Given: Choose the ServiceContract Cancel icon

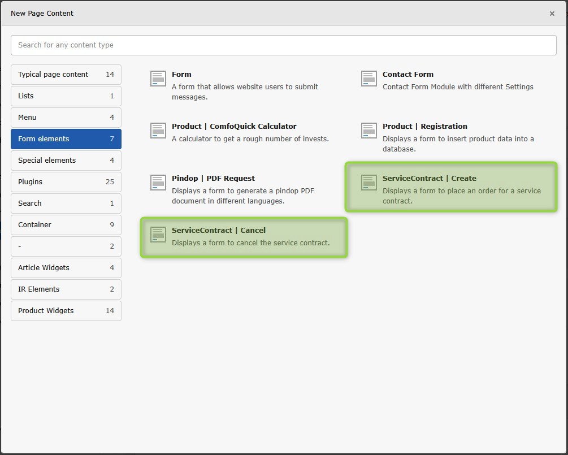Looking at the screenshot, I should click(158, 235).
